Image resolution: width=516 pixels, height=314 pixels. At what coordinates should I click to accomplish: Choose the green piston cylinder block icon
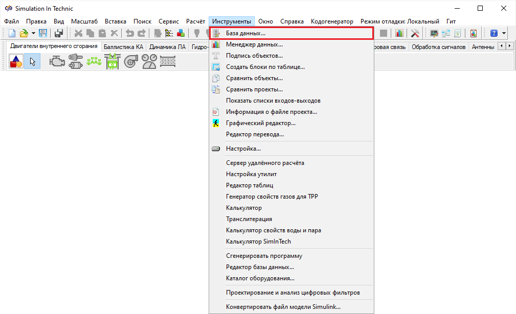click(112, 62)
